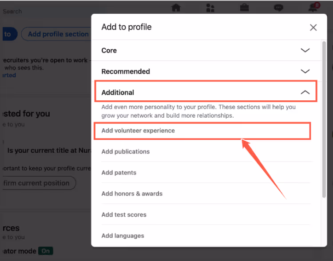Image resolution: width=333 pixels, height=261 pixels.
Task: Expand the Recommended section chevron
Action: coord(305,71)
